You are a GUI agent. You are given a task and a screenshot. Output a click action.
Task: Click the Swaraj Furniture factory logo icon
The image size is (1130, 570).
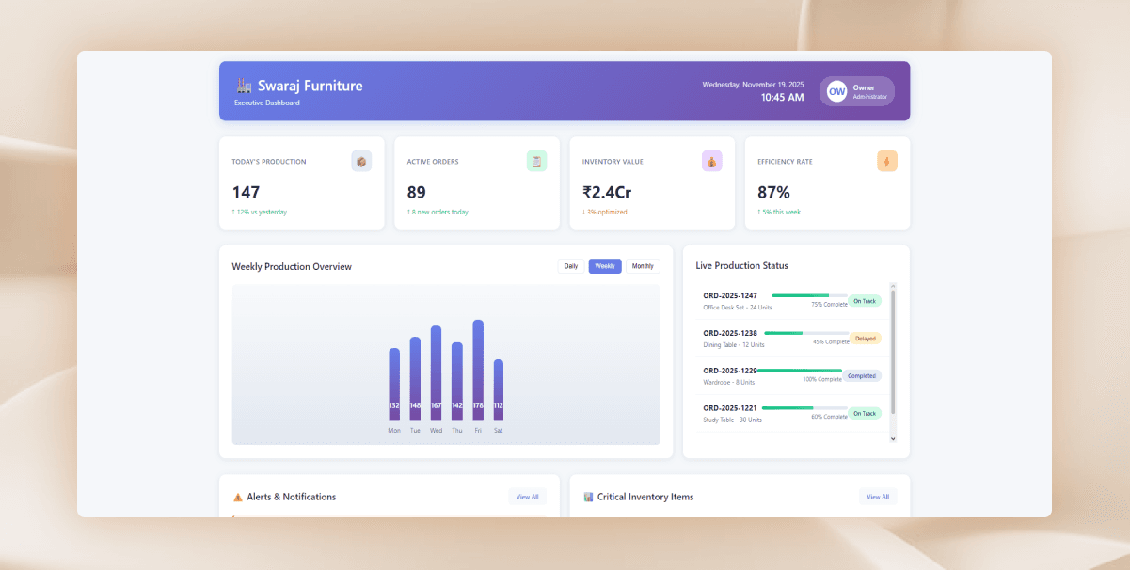pyautogui.click(x=244, y=86)
